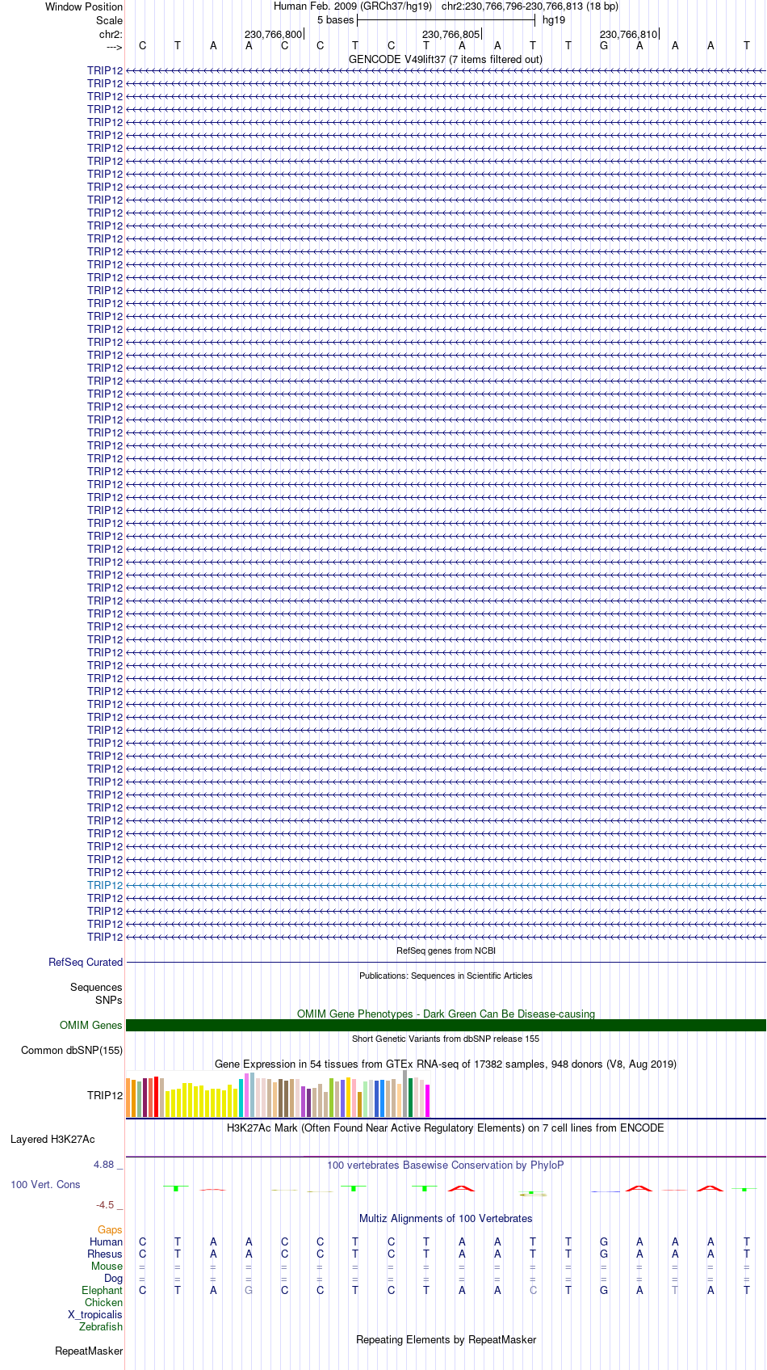This screenshot has width=767, height=1370.
Task: Select the 'Mouse' alignment row label
Action: 107,1267
